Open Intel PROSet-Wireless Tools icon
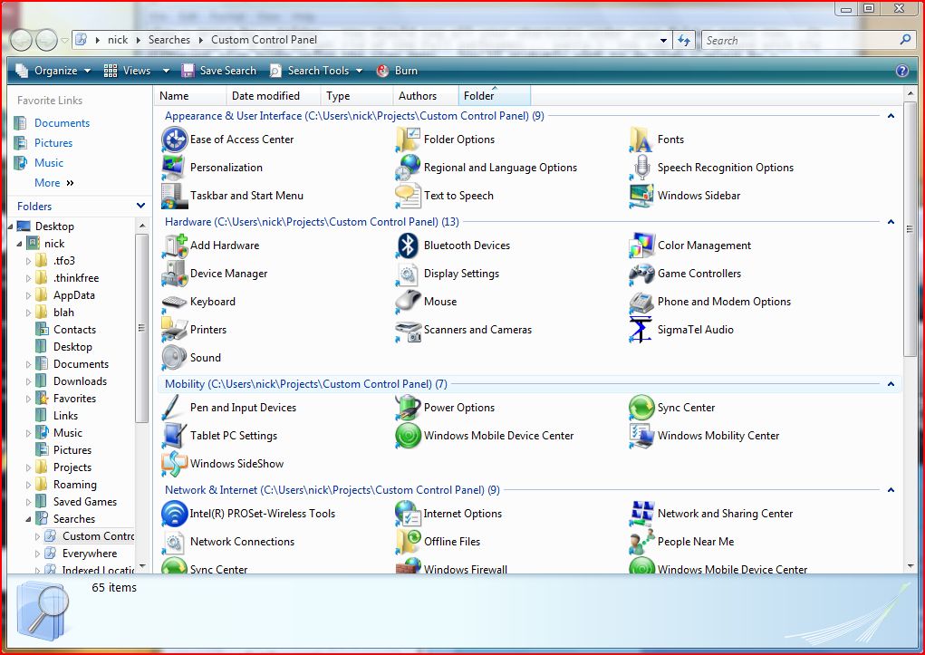This screenshot has height=655, width=925. click(174, 514)
